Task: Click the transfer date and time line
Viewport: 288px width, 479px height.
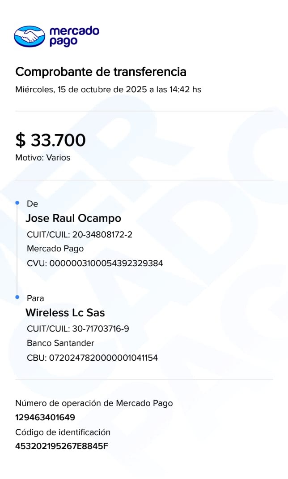Action: point(108,90)
